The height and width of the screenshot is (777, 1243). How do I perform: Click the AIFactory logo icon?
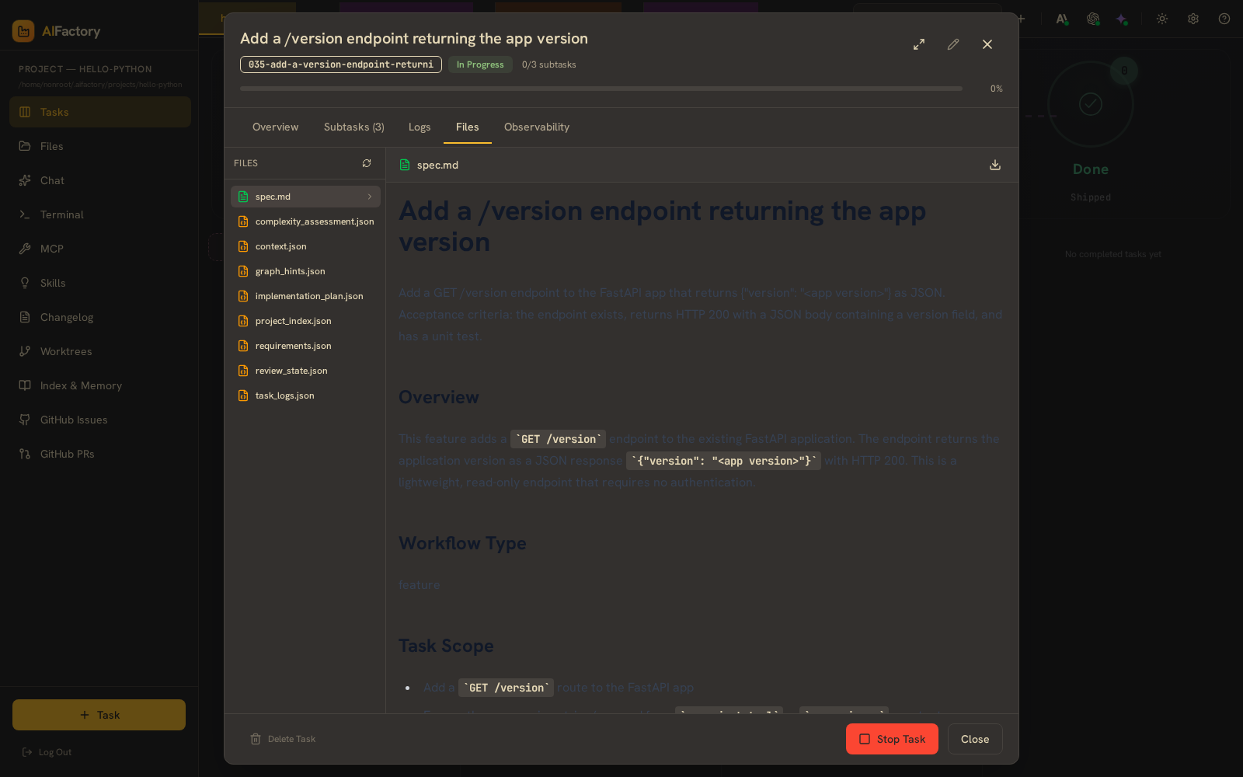(23, 31)
